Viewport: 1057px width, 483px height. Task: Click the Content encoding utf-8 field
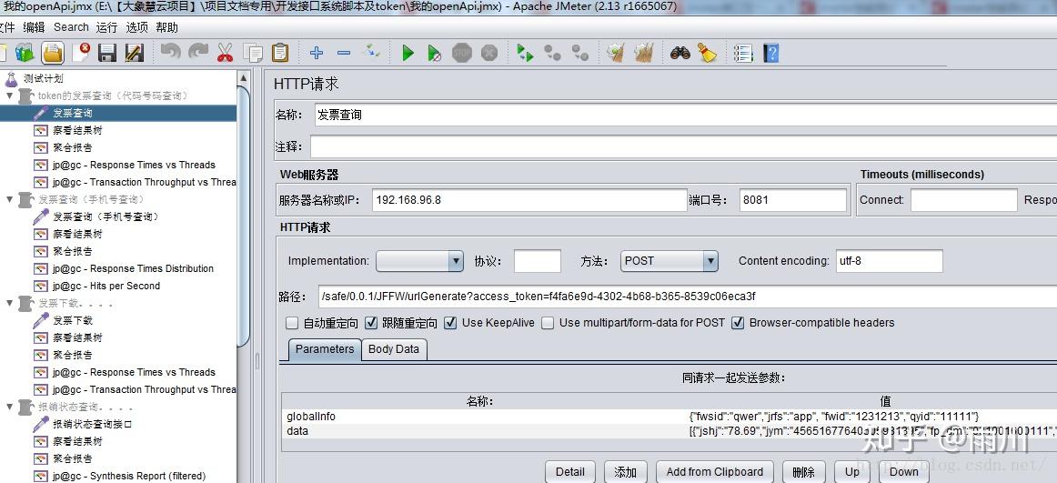889,261
